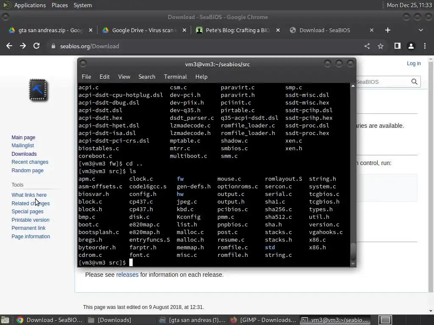Open terminal View menu
Screen dimensions: 434x325
pyautogui.click(x=124, y=77)
